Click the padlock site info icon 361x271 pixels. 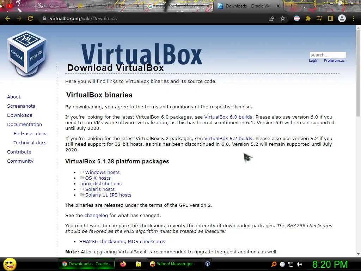click(x=44, y=18)
